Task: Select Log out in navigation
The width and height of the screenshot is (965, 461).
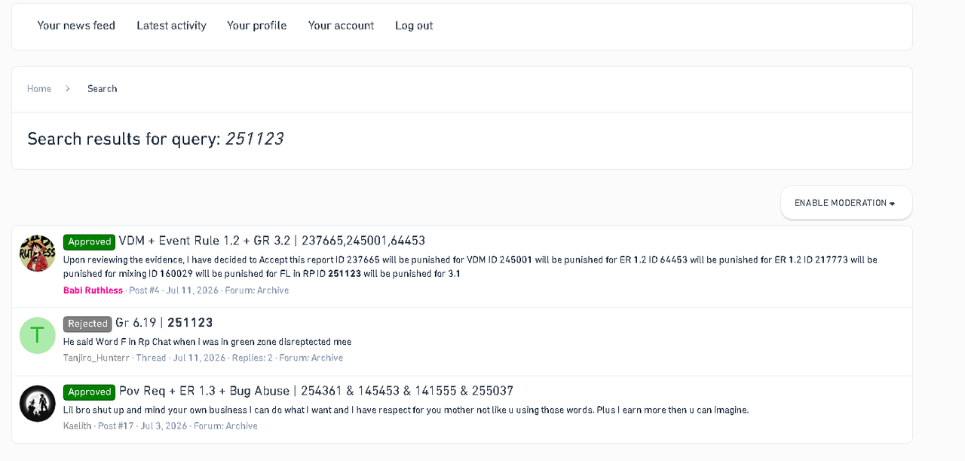Action: pos(414,26)
